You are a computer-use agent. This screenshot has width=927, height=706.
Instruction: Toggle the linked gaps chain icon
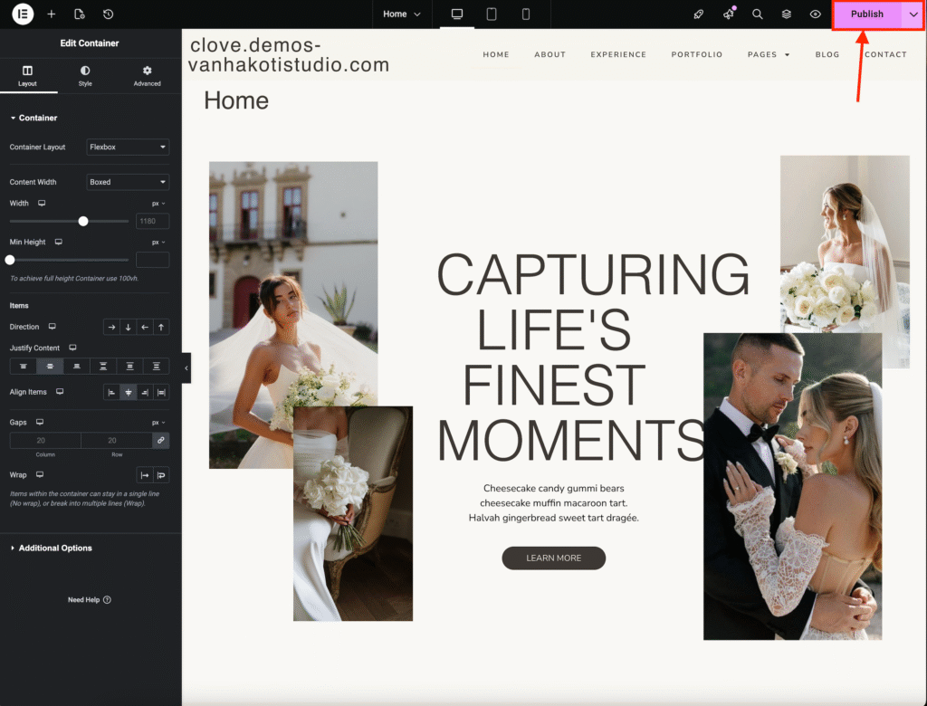161,440
